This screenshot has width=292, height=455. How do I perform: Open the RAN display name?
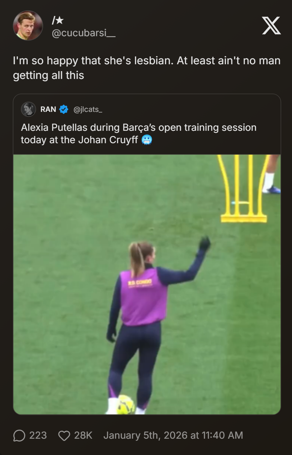click(x=48, y=109)
